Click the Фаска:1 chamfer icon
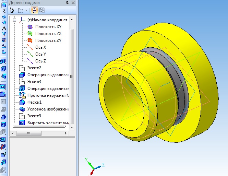Screen dimensions: 228x176 (x=22, y=102)
